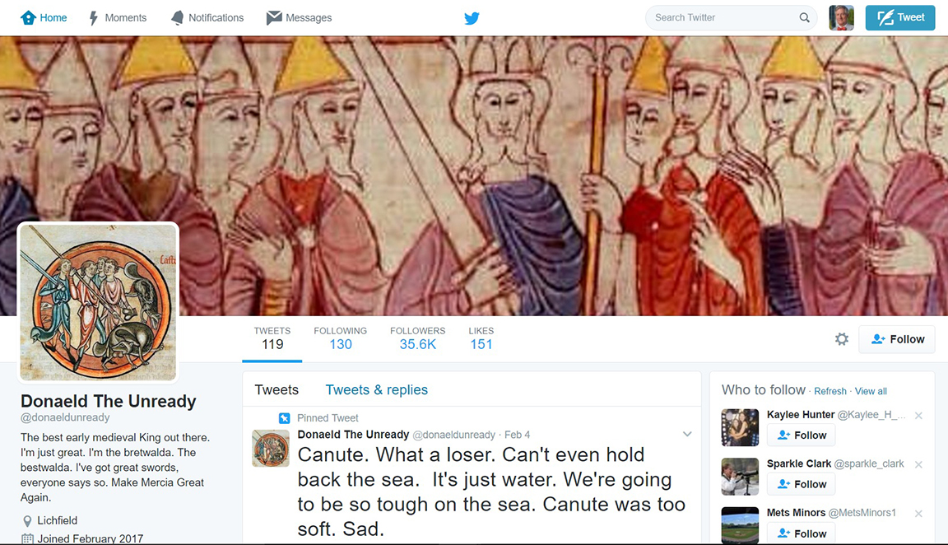Click the pinned tweet pin icon
This screenshot has height=545, width=948.
(284, 418)
